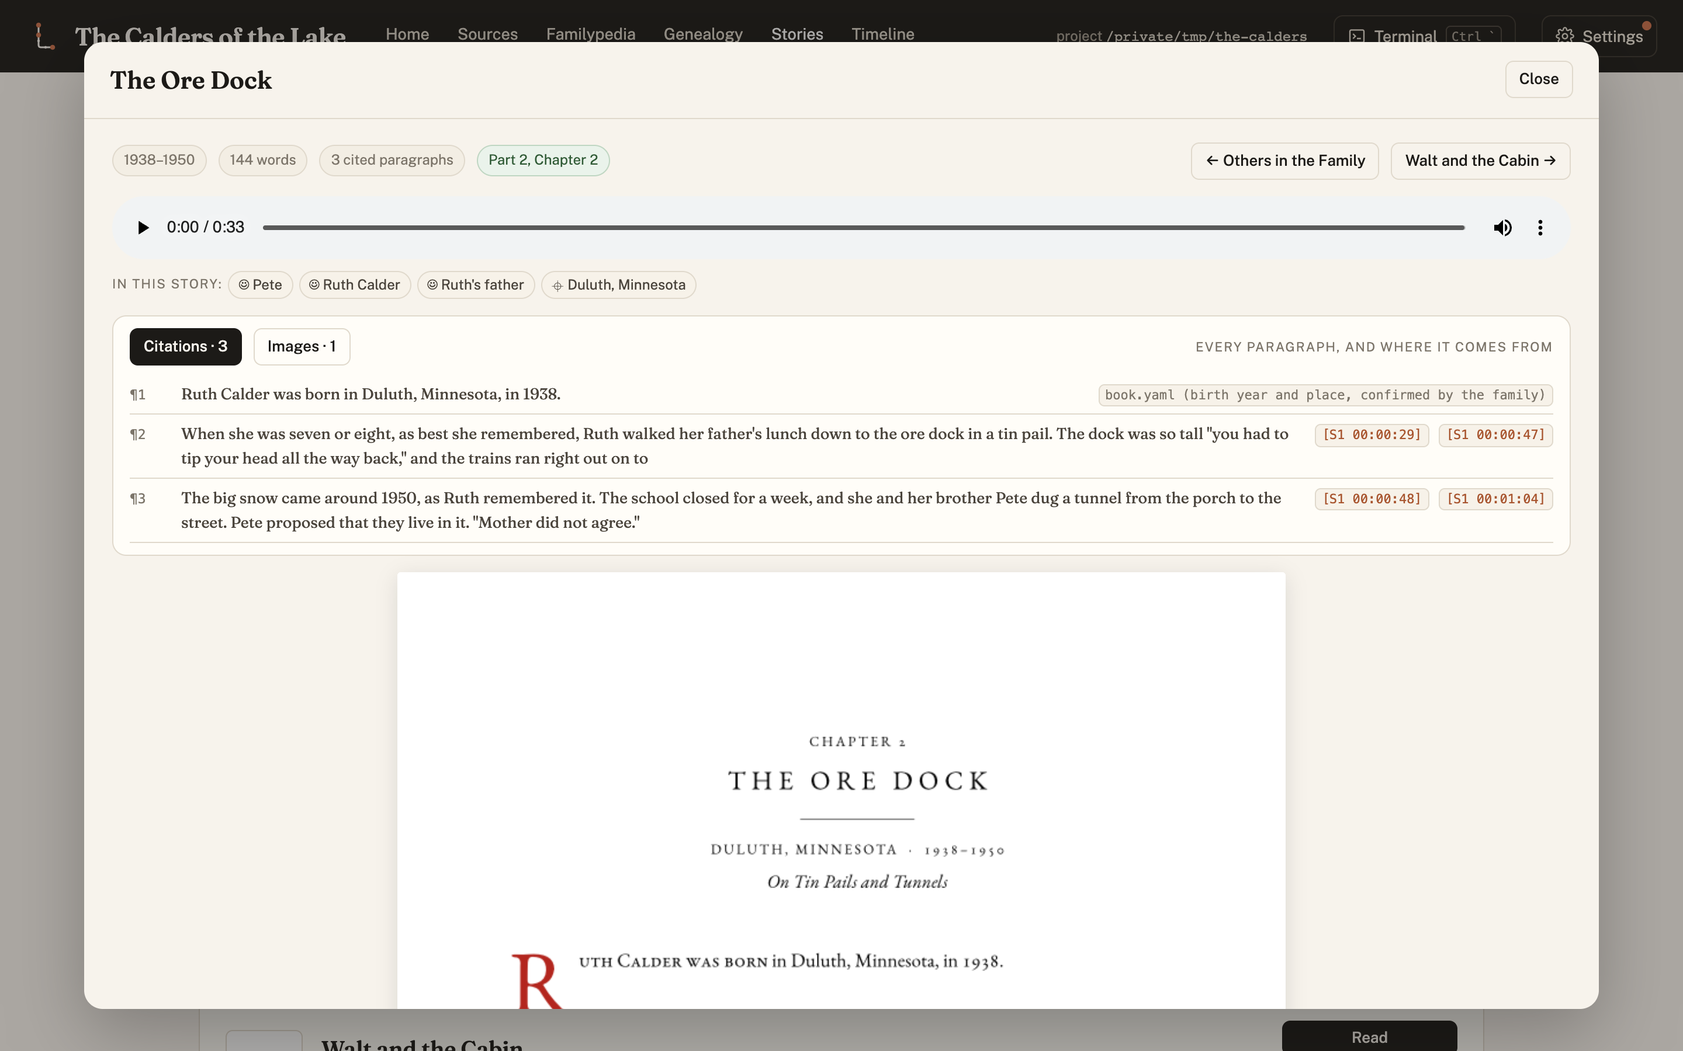Open Settings with gear icon
This screenshot has width=1683, height=1051.
pos(1599,36)
